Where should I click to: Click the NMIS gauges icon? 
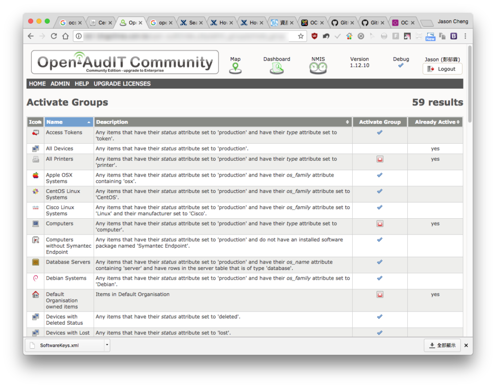click(x=318, y=68)
